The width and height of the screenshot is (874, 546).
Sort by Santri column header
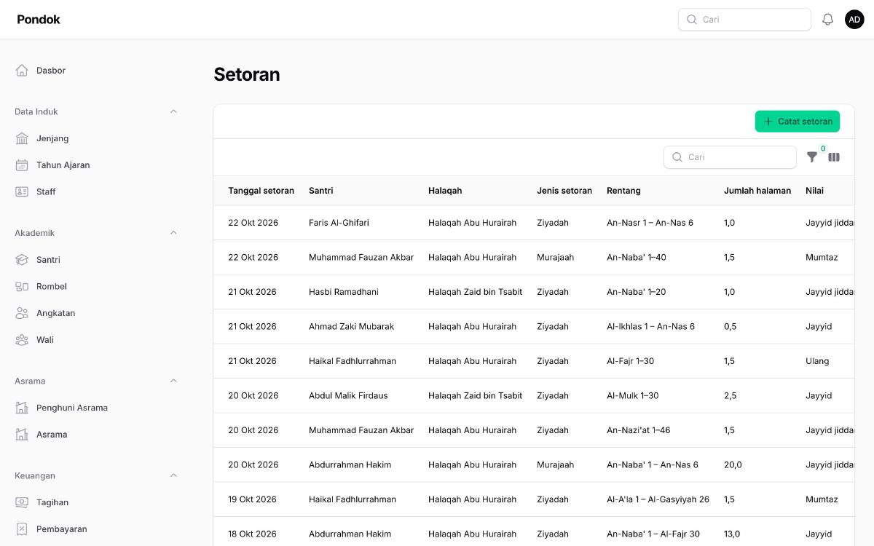321,191
